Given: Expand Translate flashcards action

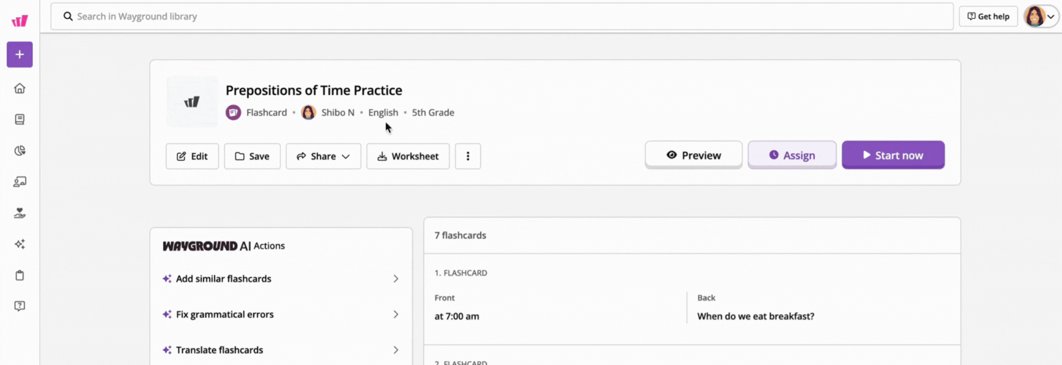Looking at the screenshot, I should [281, 350].
